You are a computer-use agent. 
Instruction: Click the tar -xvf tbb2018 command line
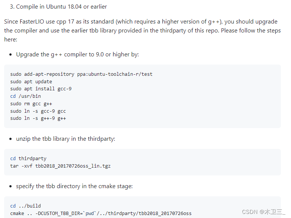[60, 166]
